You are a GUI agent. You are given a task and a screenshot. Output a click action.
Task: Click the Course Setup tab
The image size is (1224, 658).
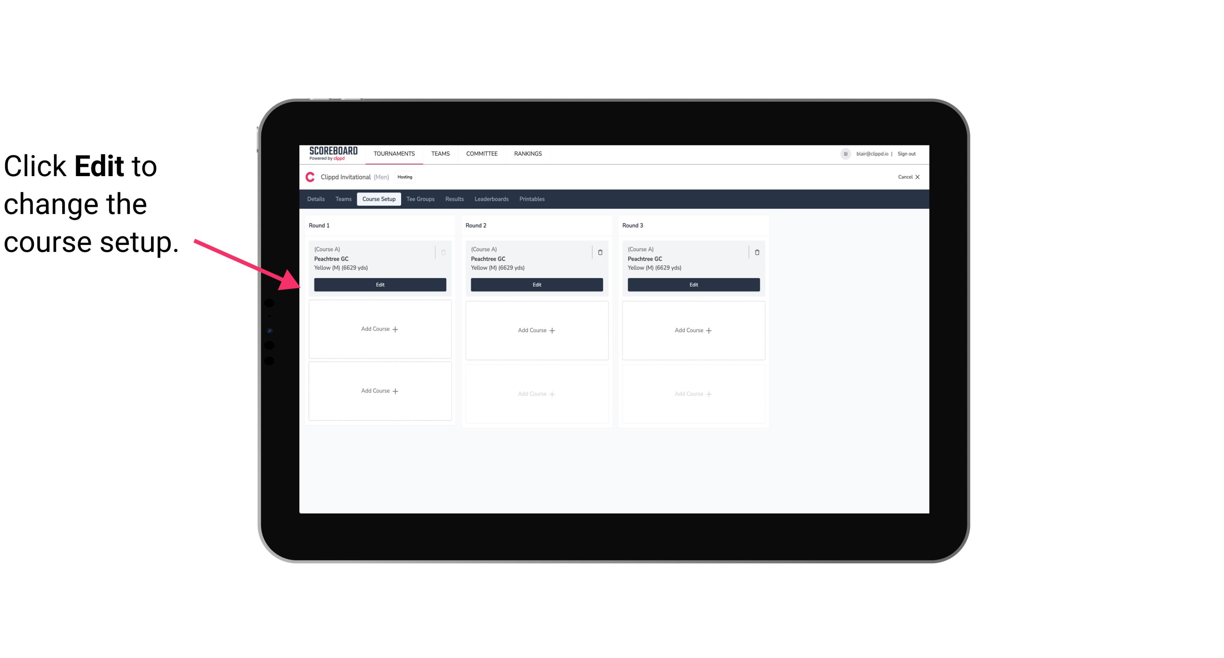[x=378, y=198]
